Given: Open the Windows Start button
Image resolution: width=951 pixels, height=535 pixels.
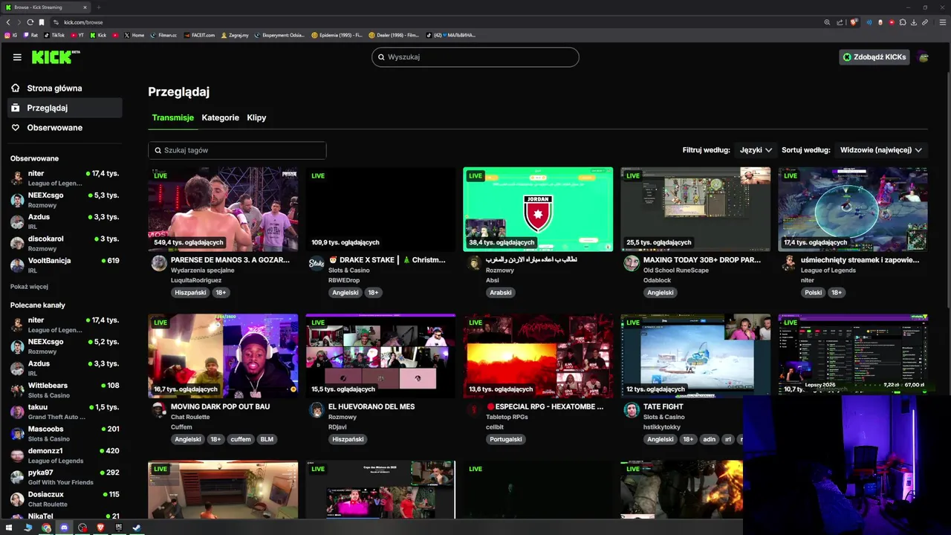Looking at the screenshot, I should (x=10, y=528).
